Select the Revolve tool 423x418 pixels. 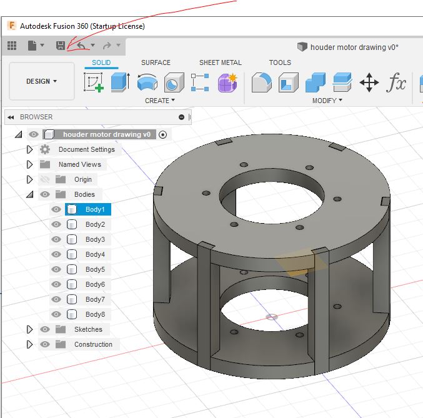pos(147,82)
